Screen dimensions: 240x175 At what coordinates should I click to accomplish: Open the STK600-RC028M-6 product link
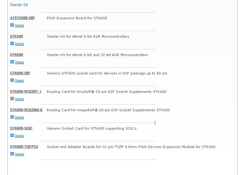pos(26,110)
